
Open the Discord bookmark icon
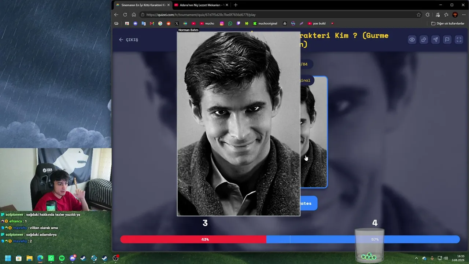click(x=135, y=23)
